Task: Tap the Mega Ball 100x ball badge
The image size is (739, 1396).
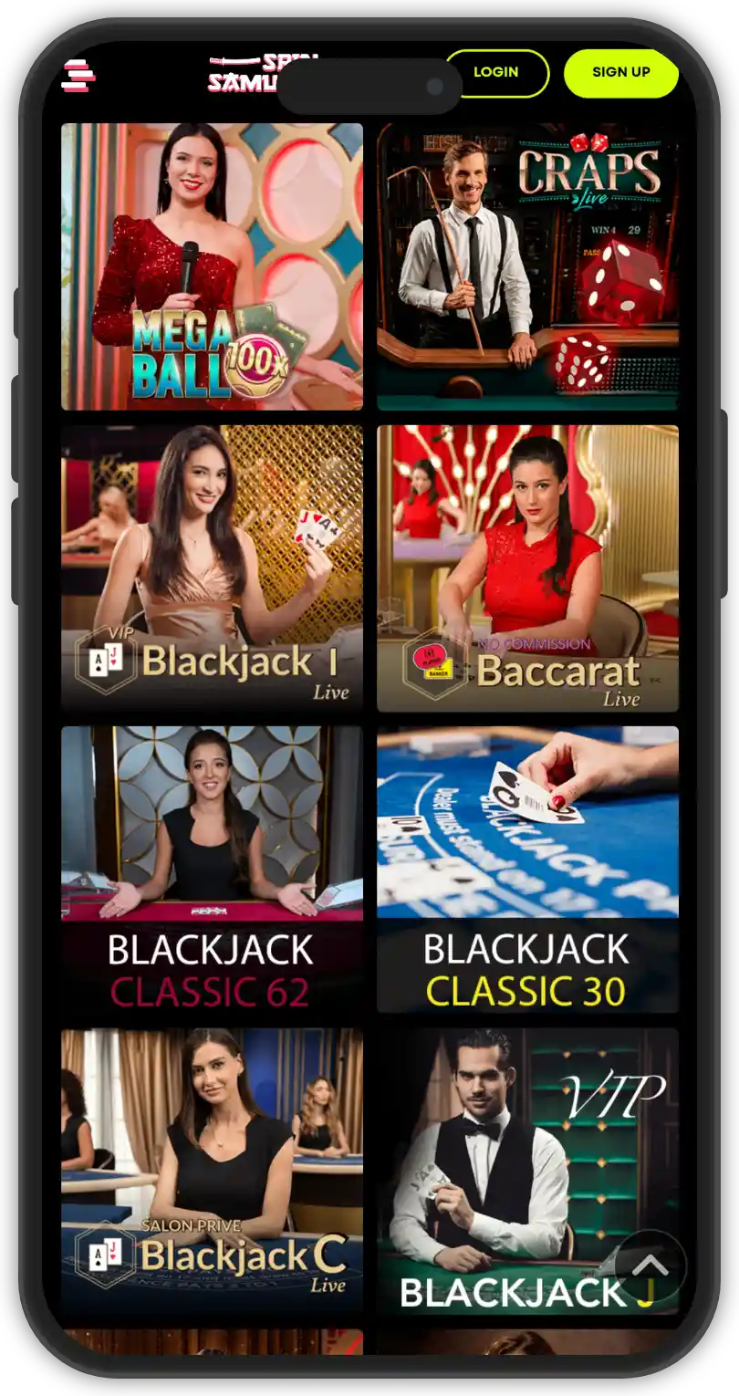Action: 259,363
